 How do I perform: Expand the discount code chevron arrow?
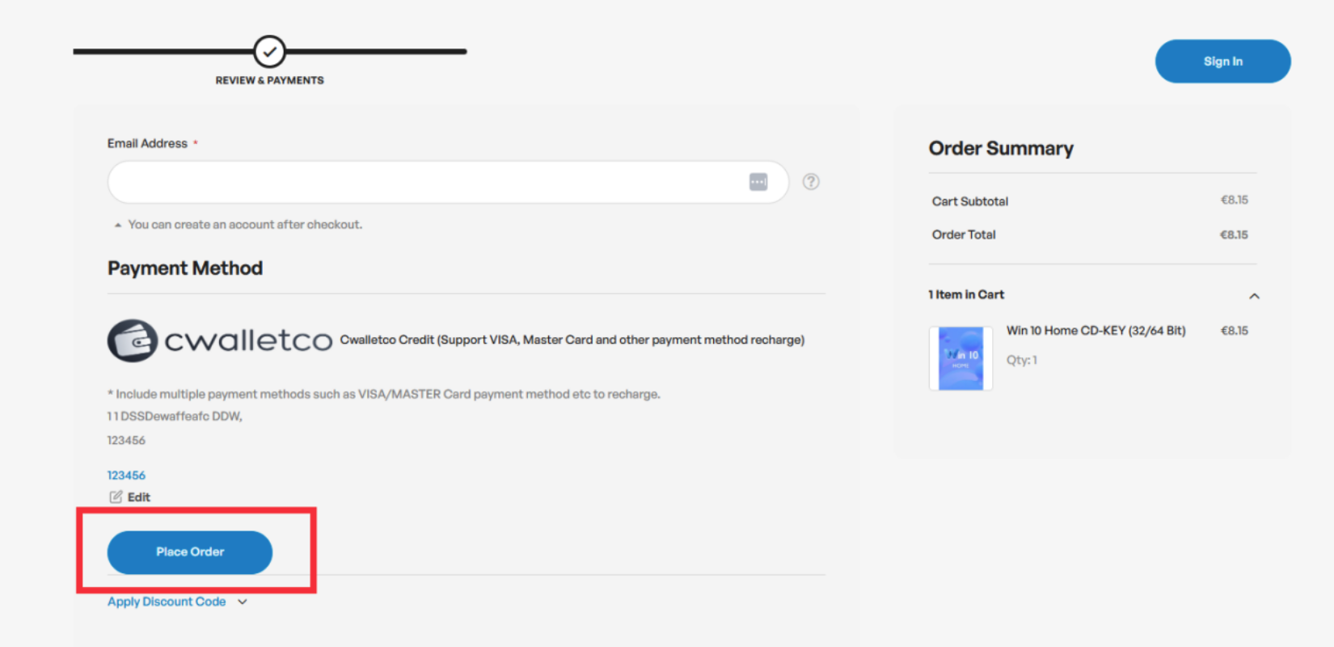click(x=243, y=602)
